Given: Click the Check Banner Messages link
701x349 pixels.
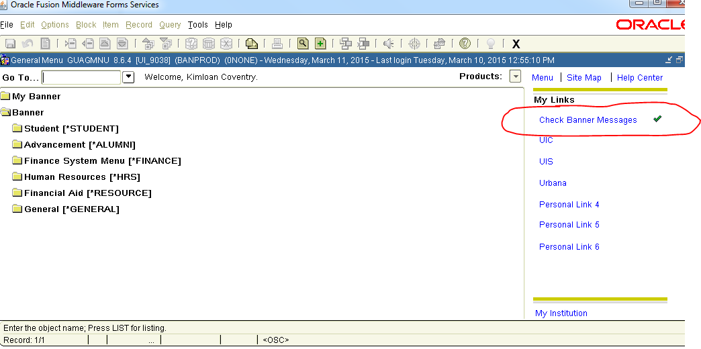Looking at the screenshot, I should click(588, 119).
